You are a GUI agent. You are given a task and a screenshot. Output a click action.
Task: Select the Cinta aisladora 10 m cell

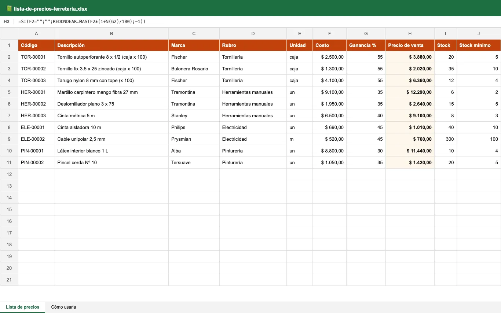[111, 128]
